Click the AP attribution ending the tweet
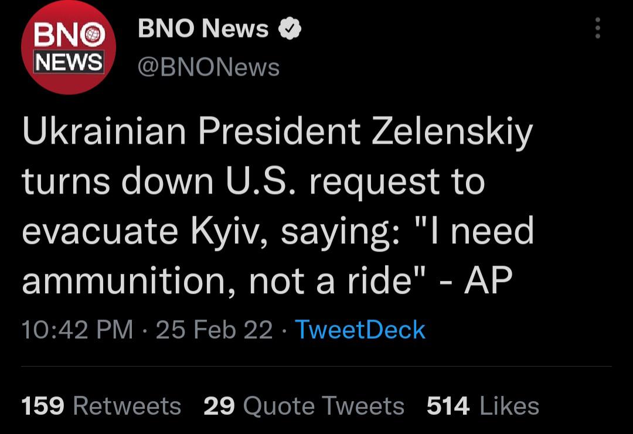The width and height of the screenshot is (633, 434). (488, 282)
